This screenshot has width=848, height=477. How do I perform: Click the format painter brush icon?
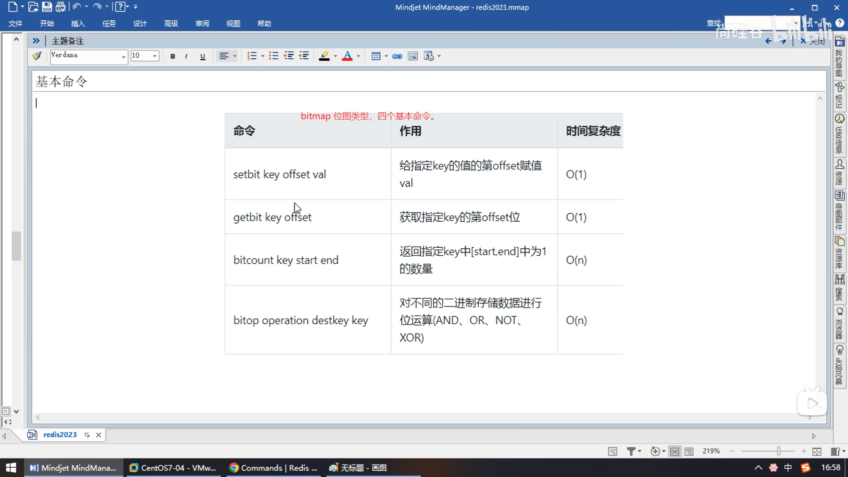37,56
